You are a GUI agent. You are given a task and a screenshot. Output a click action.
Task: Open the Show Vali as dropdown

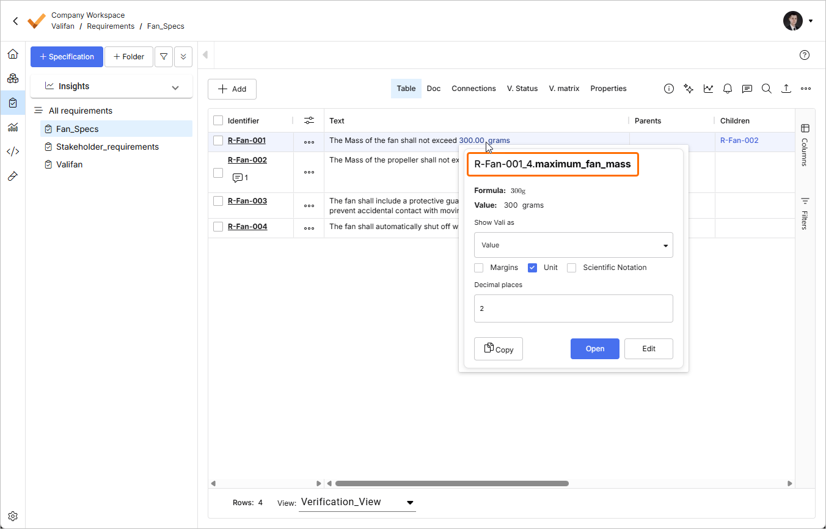point(573,245)
